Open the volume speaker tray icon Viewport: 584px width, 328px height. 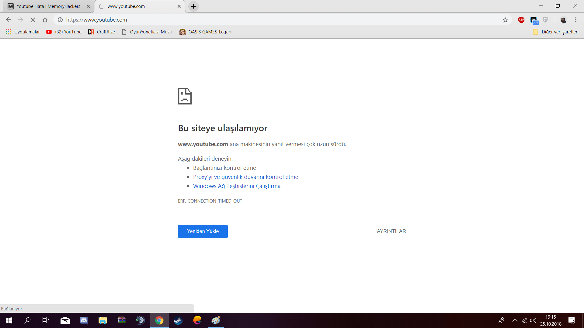[x=533, y=320]
